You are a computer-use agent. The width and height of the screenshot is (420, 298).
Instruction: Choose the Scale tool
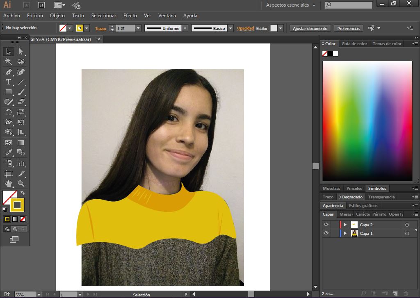[x=21, y=112]
